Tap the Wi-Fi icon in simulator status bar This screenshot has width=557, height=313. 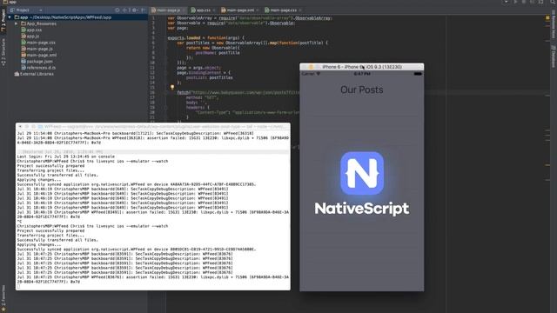[x=319, y=74]
